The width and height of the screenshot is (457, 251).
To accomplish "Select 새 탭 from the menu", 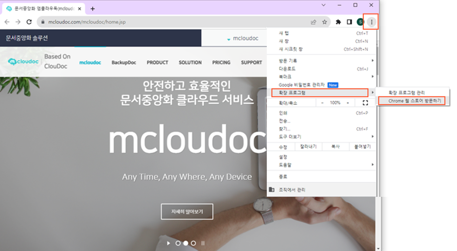I will coord(322,33).
